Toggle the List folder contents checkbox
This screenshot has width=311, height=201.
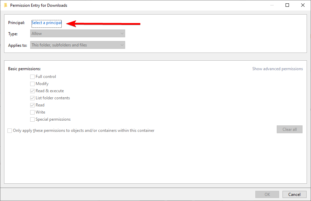tap(33, 98)
